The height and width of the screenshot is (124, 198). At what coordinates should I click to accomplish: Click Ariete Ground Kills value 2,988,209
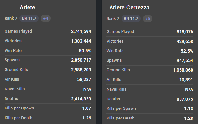[81, 70]
